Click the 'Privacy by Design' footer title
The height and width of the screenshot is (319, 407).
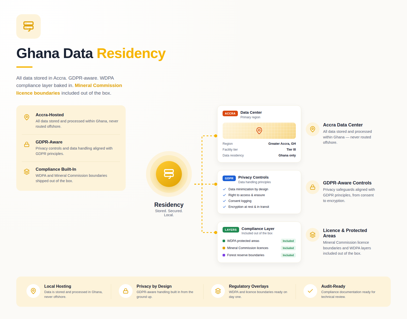(154, 286)
